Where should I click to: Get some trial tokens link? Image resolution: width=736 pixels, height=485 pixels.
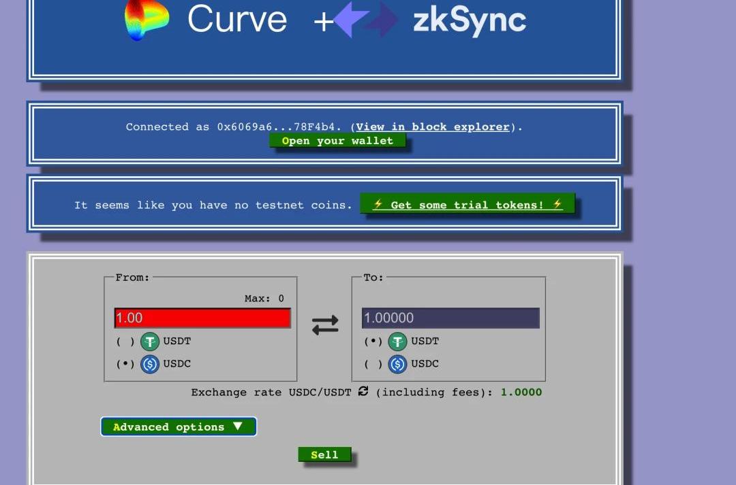[467, 205]
